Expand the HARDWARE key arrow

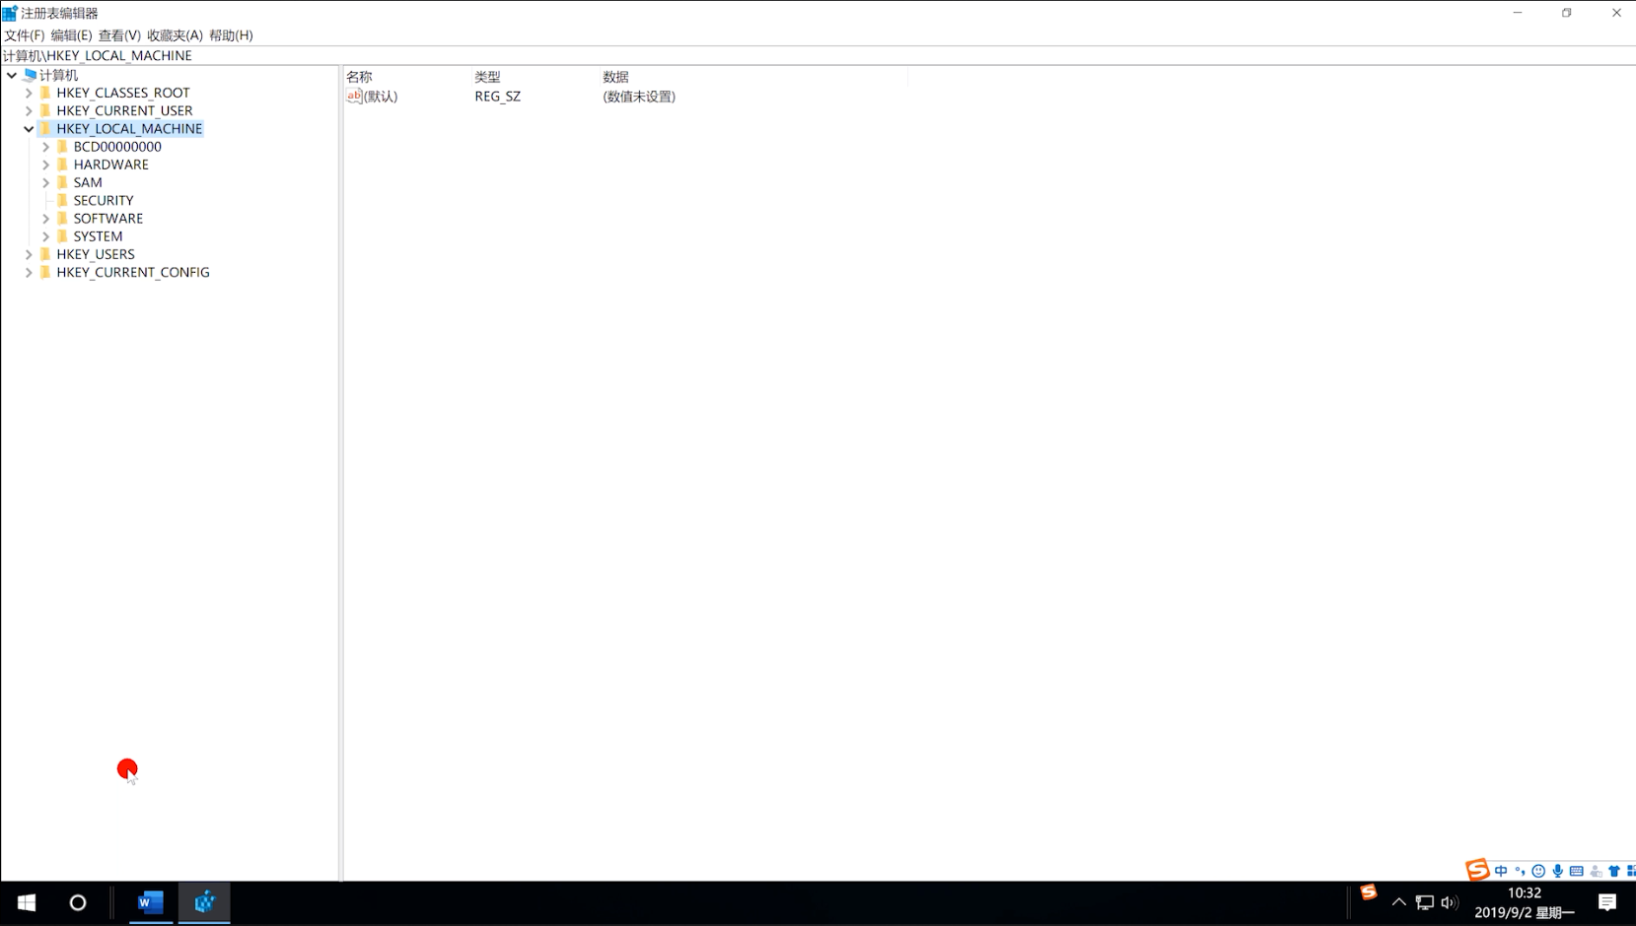point(45,165)
